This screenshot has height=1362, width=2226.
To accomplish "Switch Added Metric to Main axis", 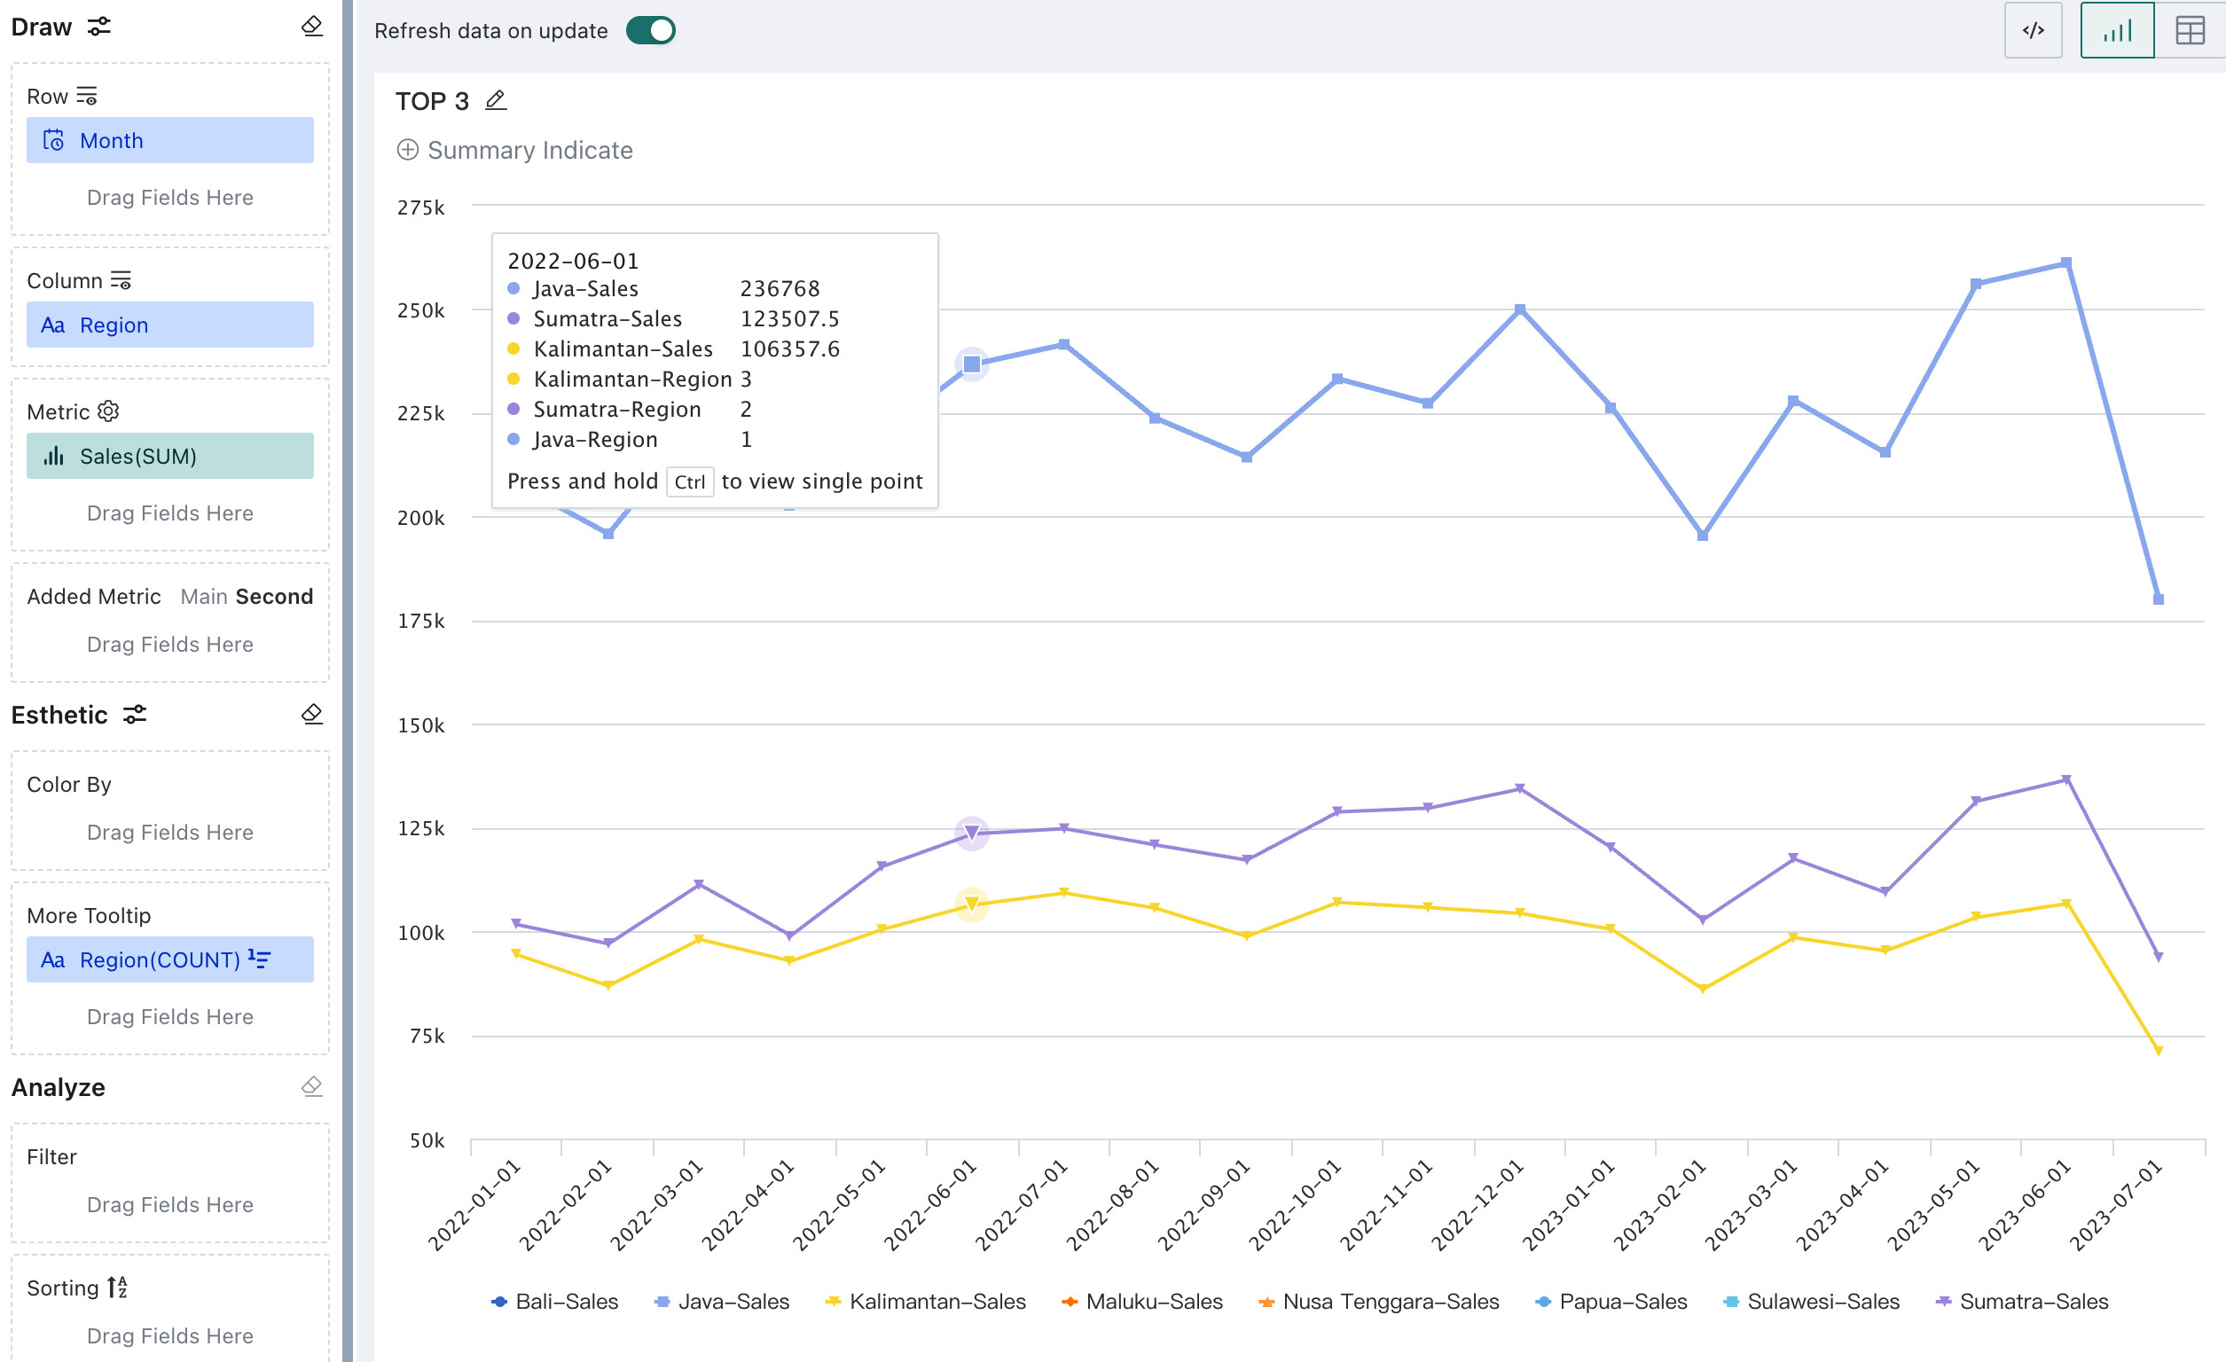I will [x=203, y=596].
